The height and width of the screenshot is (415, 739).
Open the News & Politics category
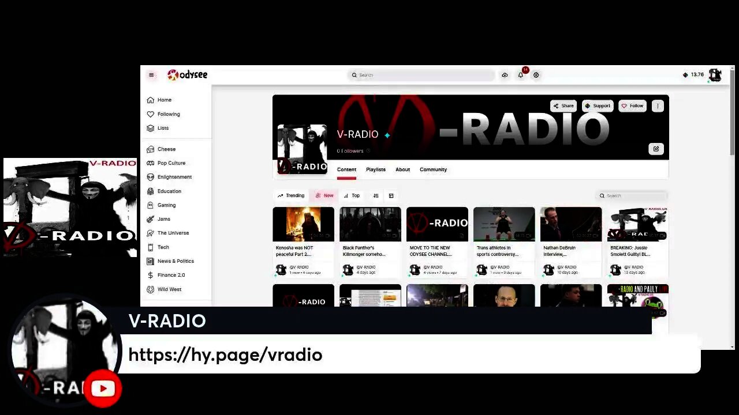176,261
